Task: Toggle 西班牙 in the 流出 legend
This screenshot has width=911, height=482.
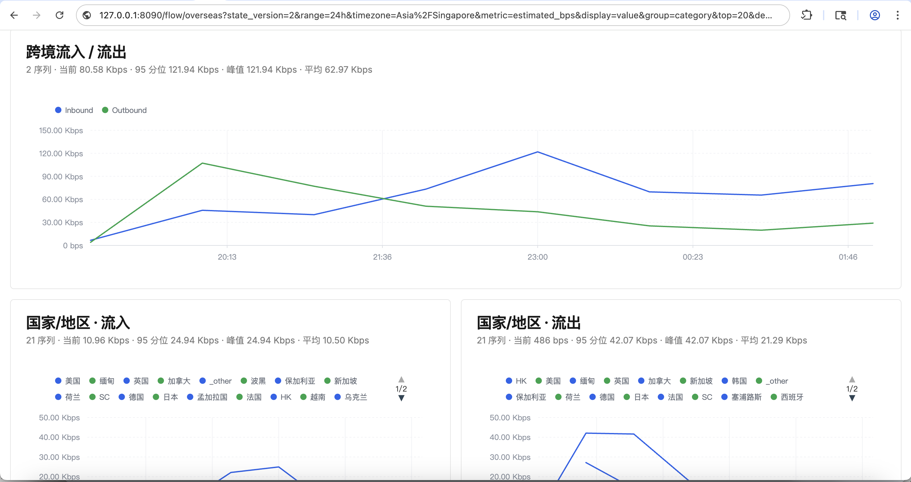Action: click(x=787, y=397)
